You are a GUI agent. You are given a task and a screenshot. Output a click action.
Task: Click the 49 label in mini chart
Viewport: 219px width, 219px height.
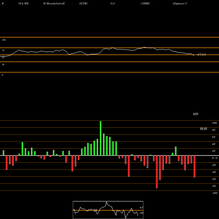click(141, 213)
